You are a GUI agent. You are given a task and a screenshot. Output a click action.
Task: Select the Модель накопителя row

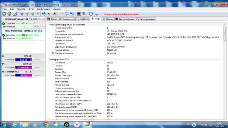click(x=135, y=40)
